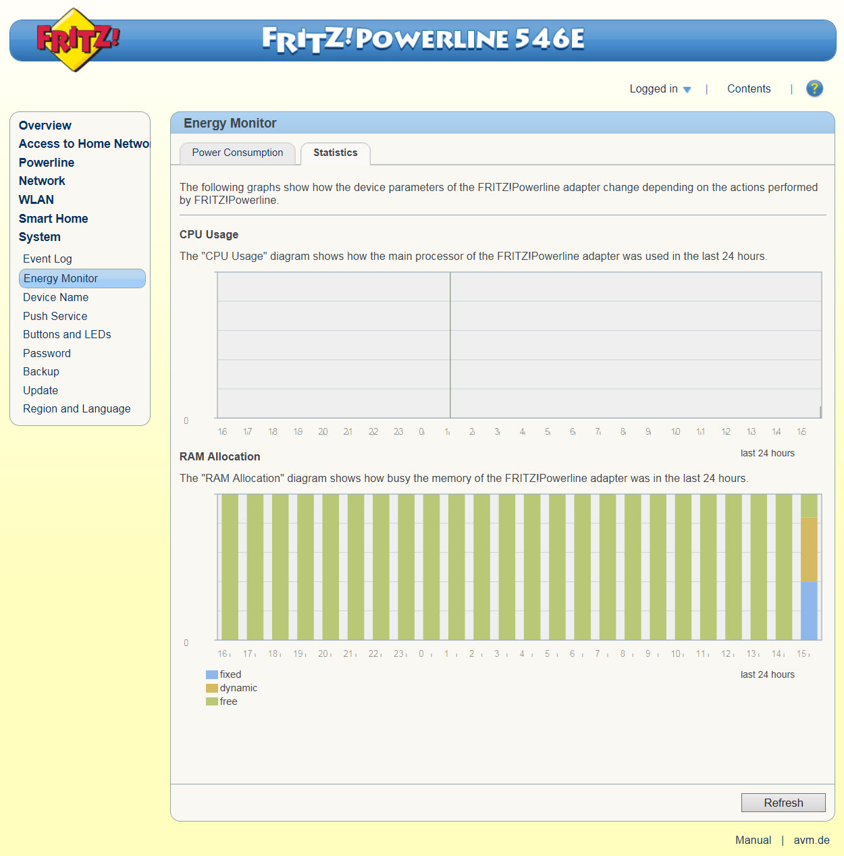This screenshot has width=844, height=856.
Task: Open the WLAN menu section
Action: coord(36,200)
